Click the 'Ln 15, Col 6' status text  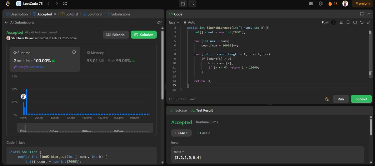tap(177, 99)
